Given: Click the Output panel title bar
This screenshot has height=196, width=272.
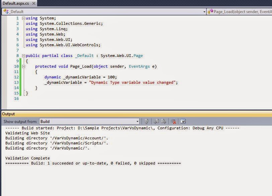Looking at the screenshot, I should coord(137,114).
